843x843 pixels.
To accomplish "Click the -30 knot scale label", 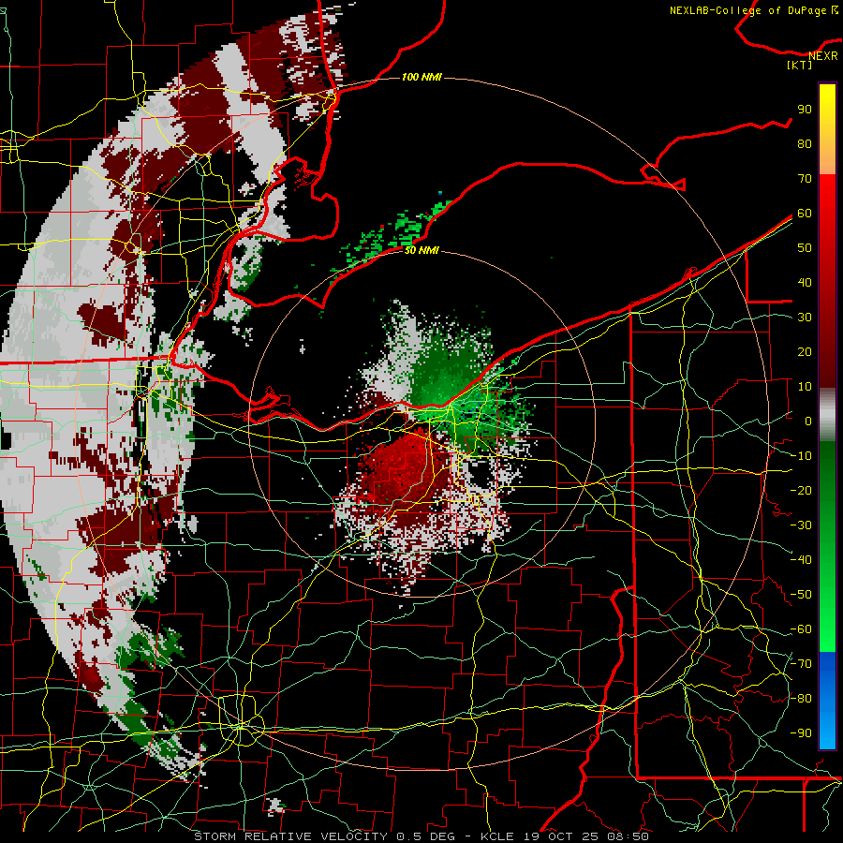I will [x=801, y=525].
